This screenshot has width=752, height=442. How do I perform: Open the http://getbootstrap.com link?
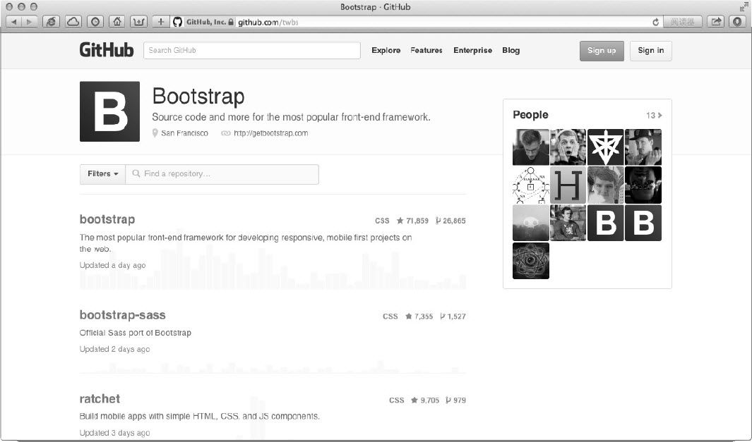pyautogui.click(x=271, y=133)
